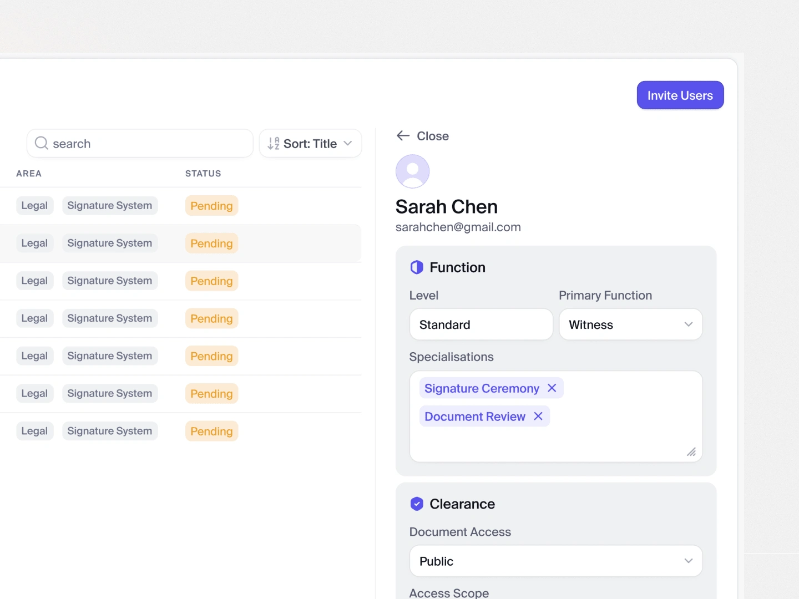Click the sort A–Z icon
Screen dimensions: 799x599
[x=273, y=144]
